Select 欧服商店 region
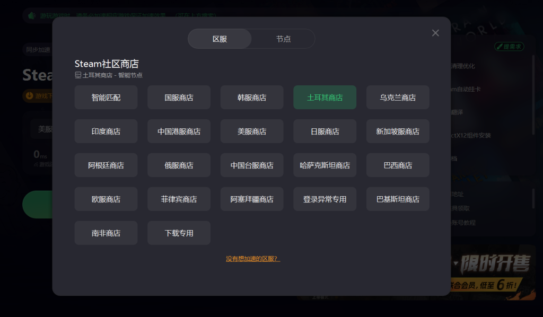Image resolution: width=543 pixels, height=317 pixels. pyautogui.click(x=106, y=199)
